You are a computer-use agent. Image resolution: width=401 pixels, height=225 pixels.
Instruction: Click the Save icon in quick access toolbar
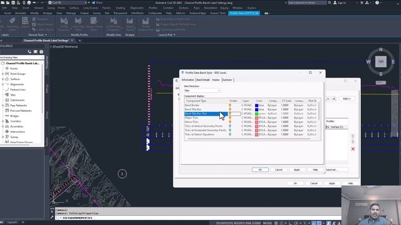click(x=13, y=2)
